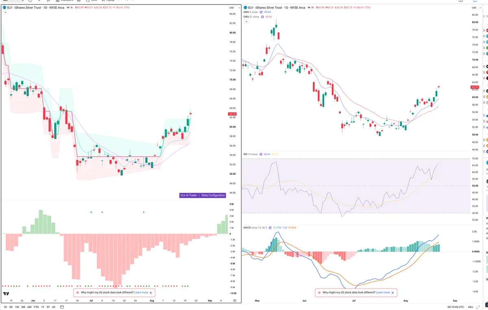This screenshot has height=310, width=488.
Task: Select the RSI 14 close legend label
Action: 251,154
